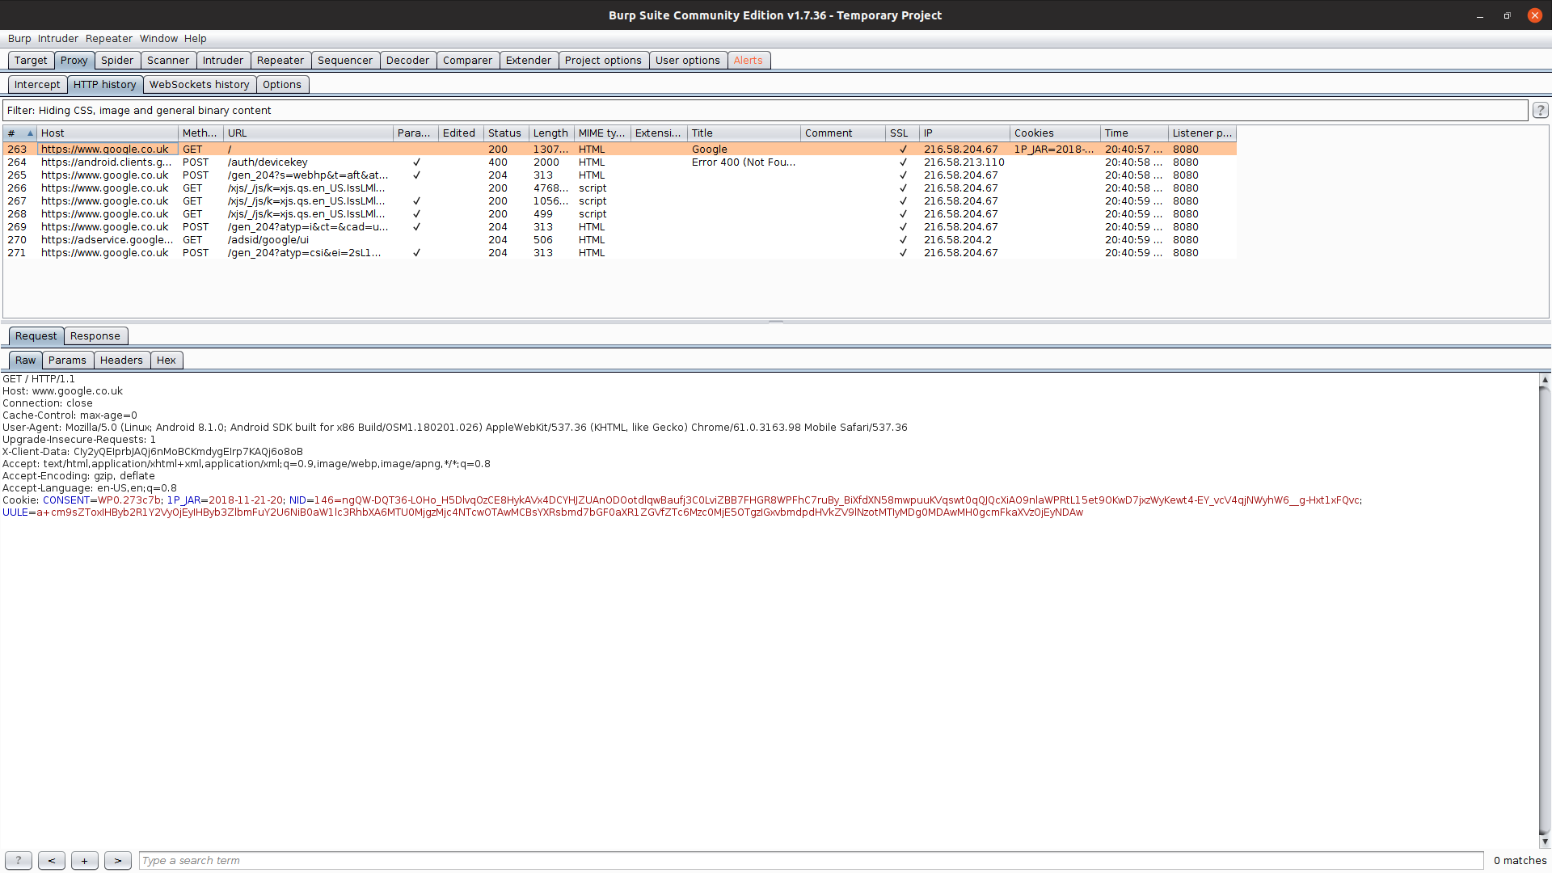Screen dimensions: 1552x873
Task: Open the Intruder menu in menu bar
Action: (x=58, y=39)
